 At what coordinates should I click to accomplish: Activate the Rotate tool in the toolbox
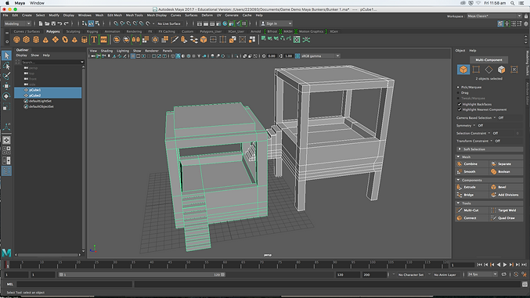6,96
